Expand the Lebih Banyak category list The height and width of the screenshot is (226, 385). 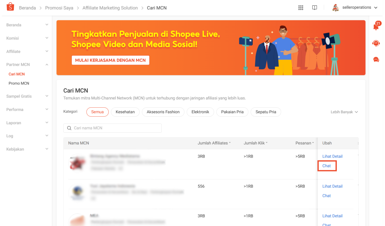point(344,112)
